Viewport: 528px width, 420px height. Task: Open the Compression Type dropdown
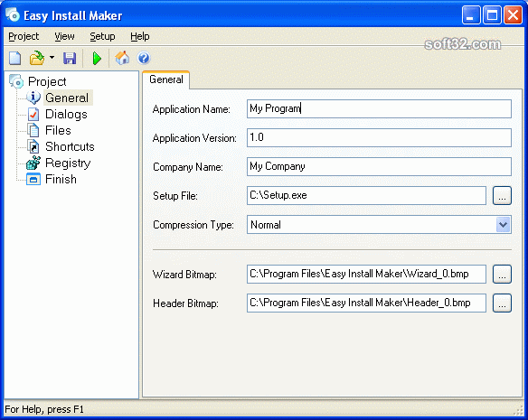[503, 225]
